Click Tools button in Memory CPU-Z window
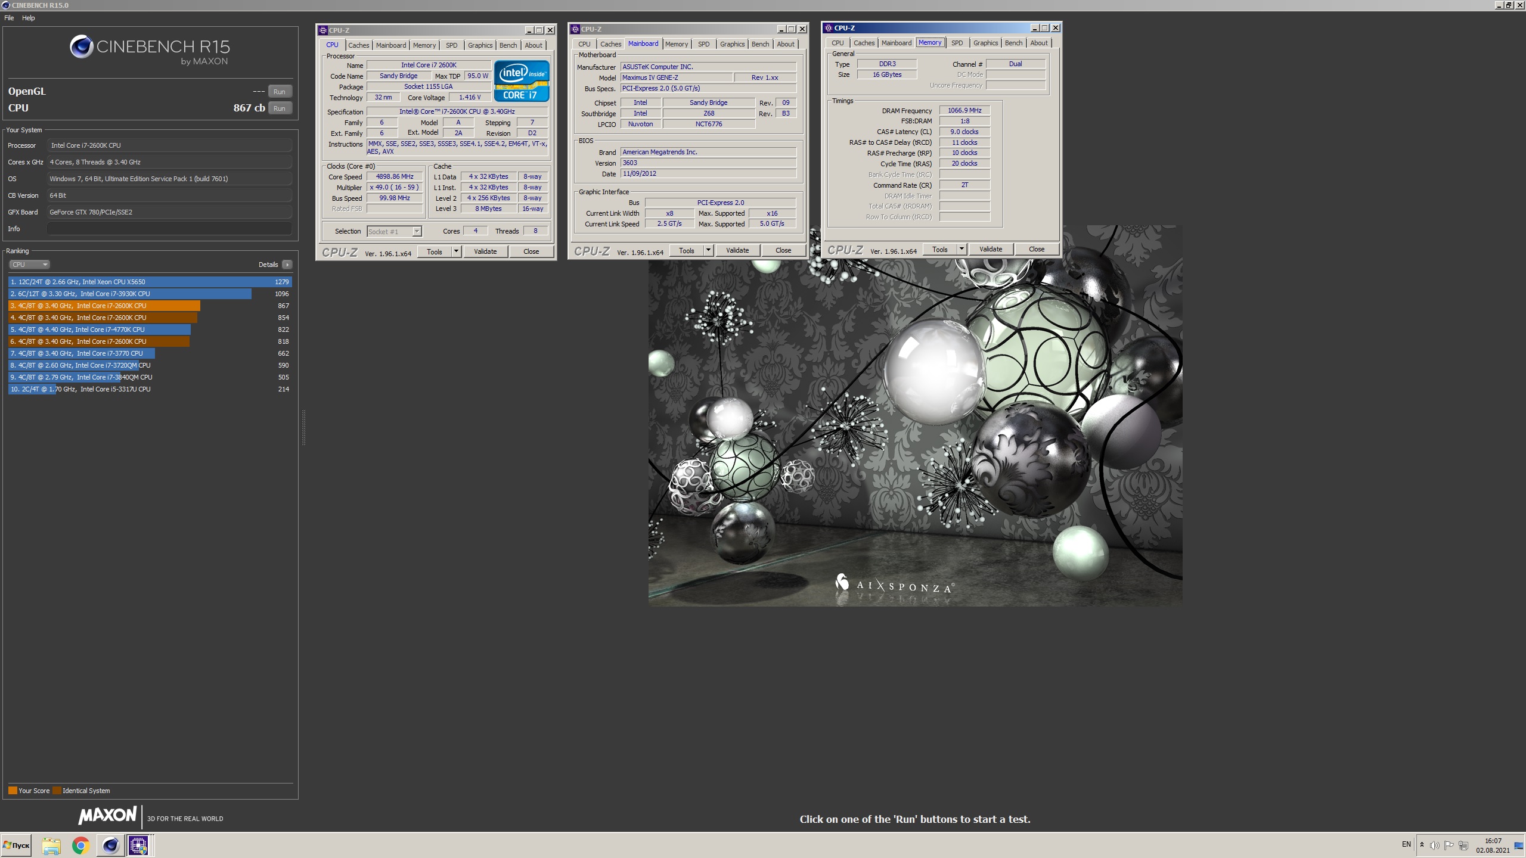 940,249
